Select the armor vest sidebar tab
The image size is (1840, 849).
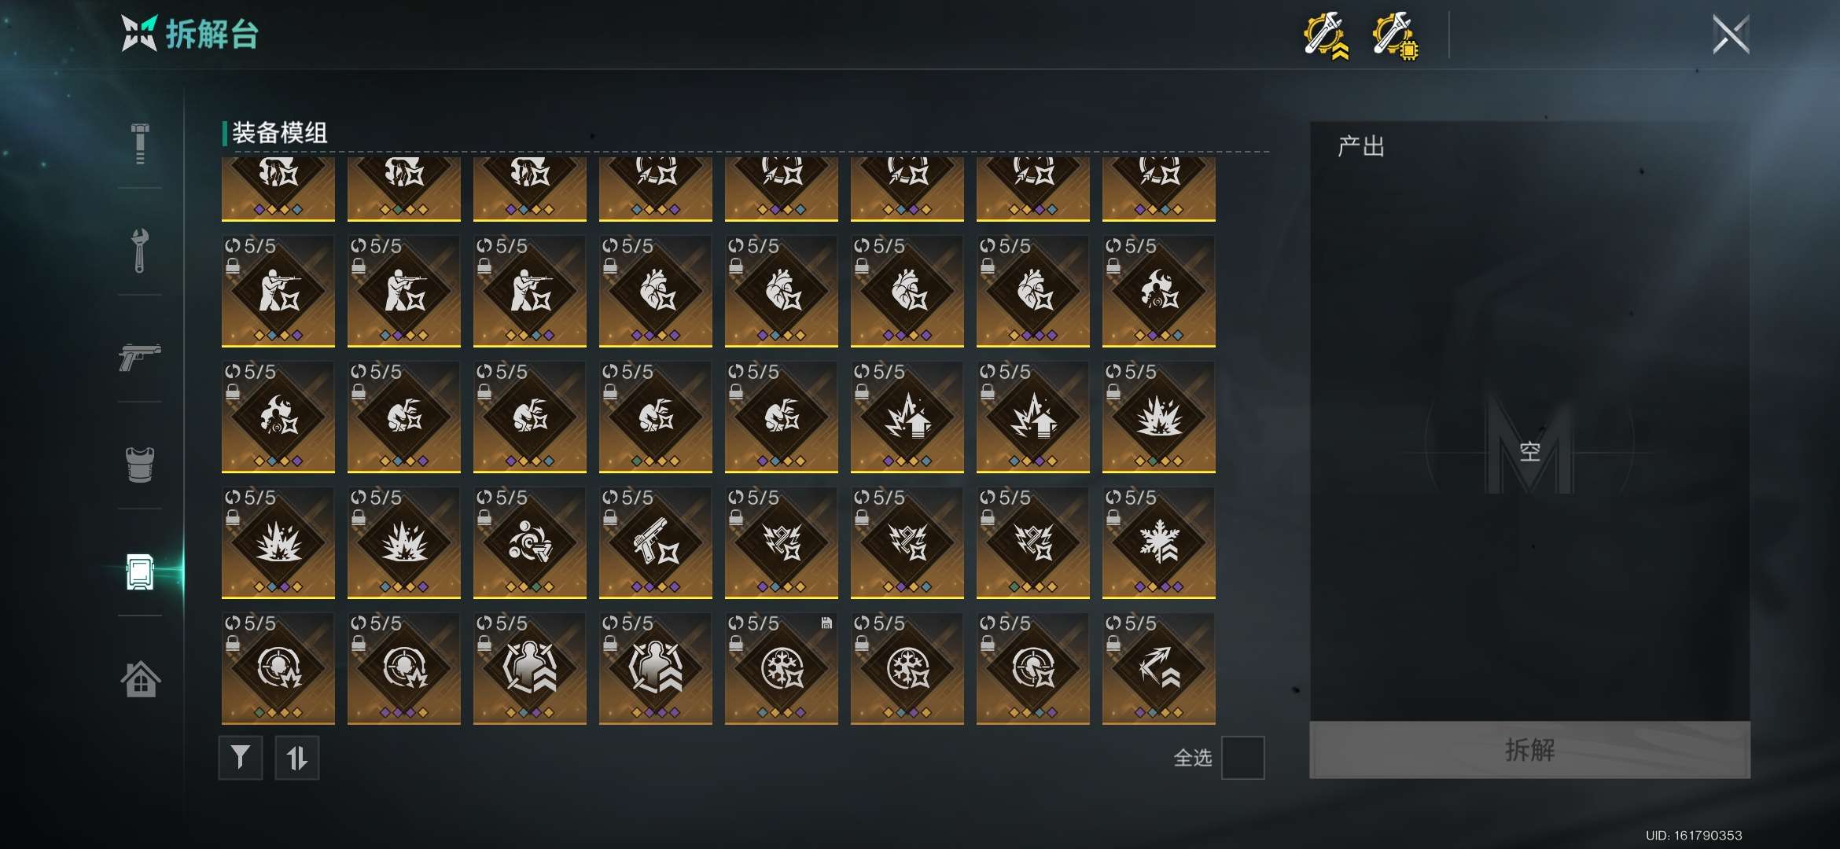(x=140, y=464)
